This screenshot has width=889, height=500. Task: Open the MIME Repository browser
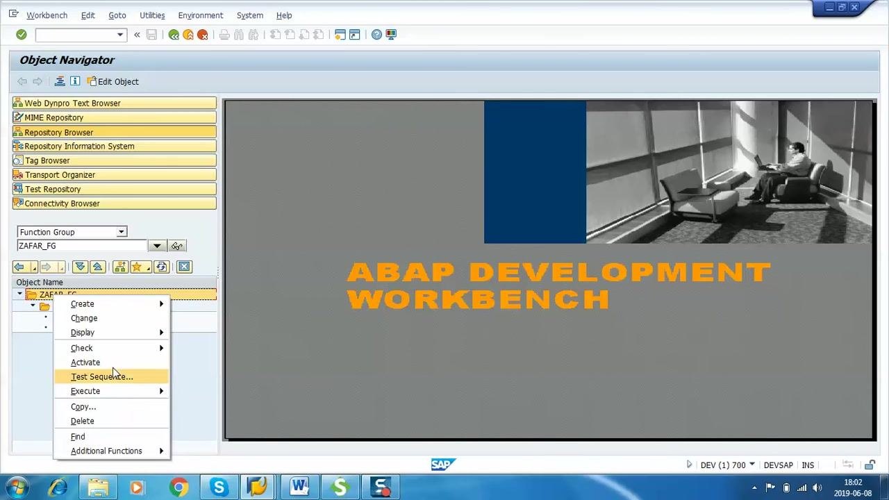114,117
